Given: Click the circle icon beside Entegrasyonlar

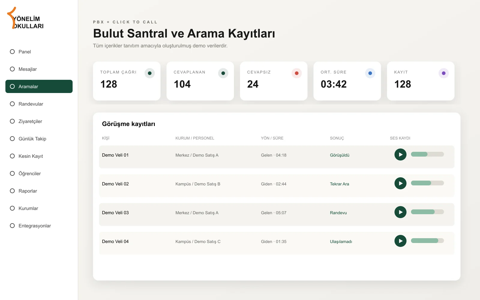Looking at the screenshot, I should click(x=12, y=226).
